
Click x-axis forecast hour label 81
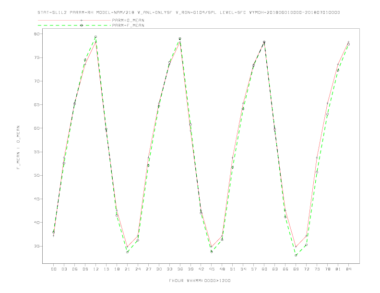pyautogui.click(x=338, y=269)
